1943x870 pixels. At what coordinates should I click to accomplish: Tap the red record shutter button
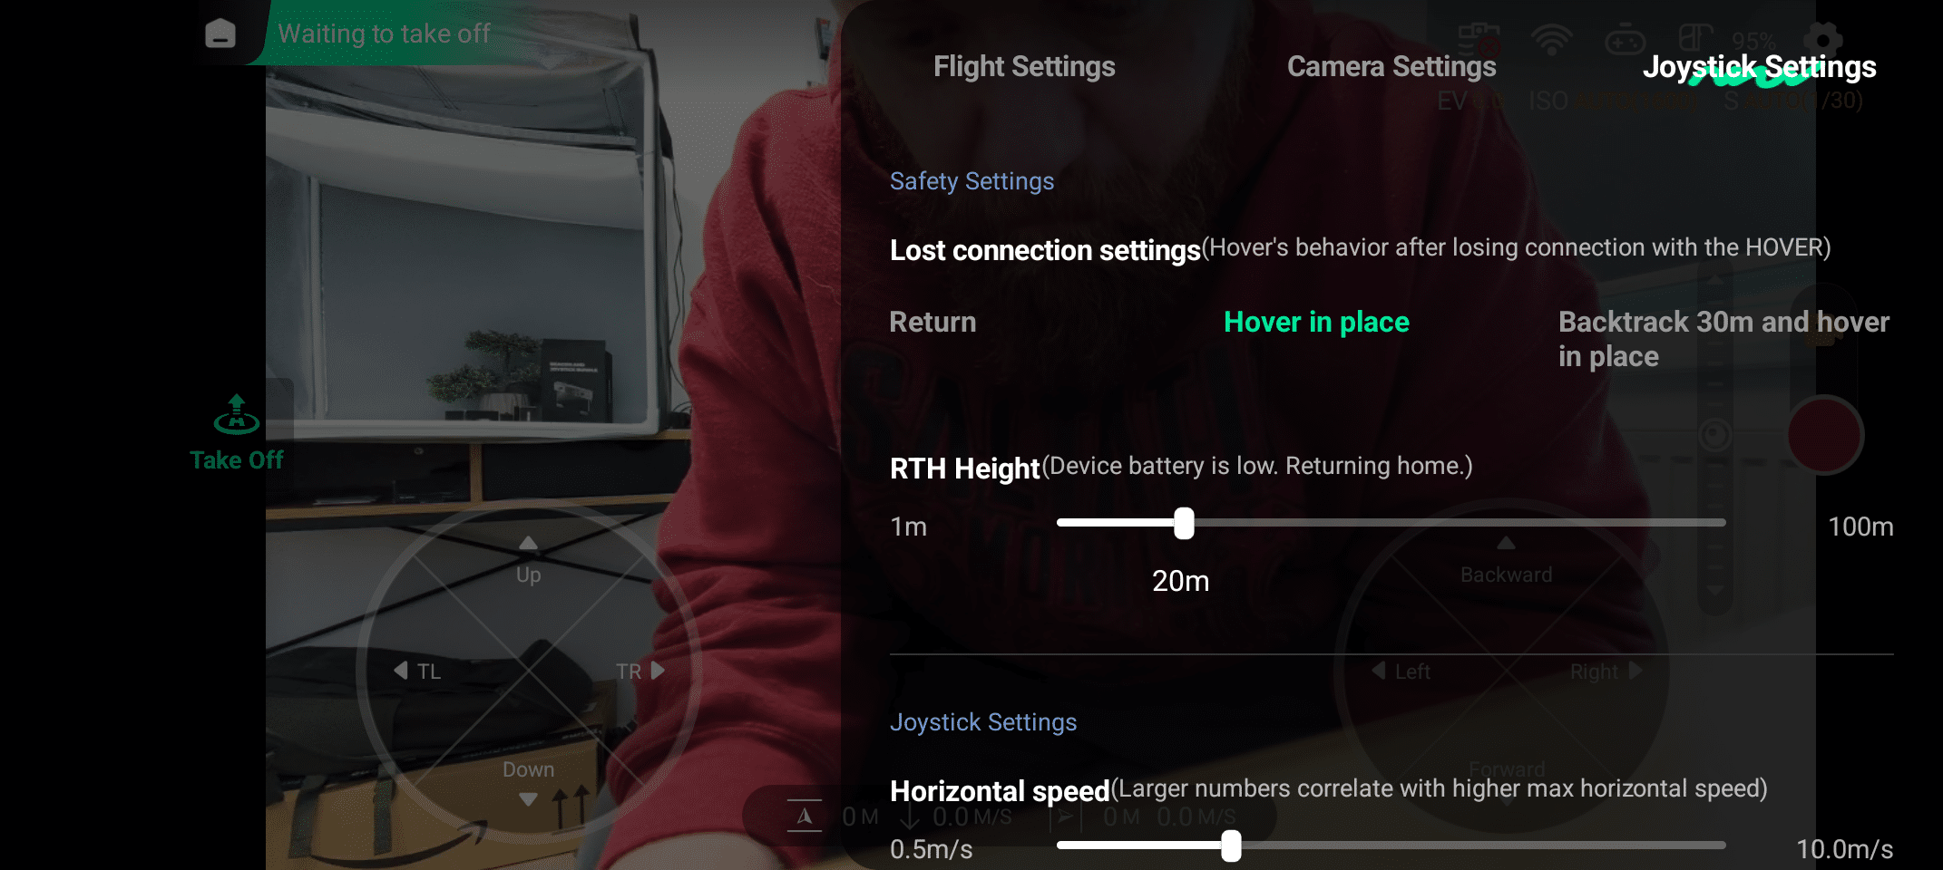[1824, 435]
